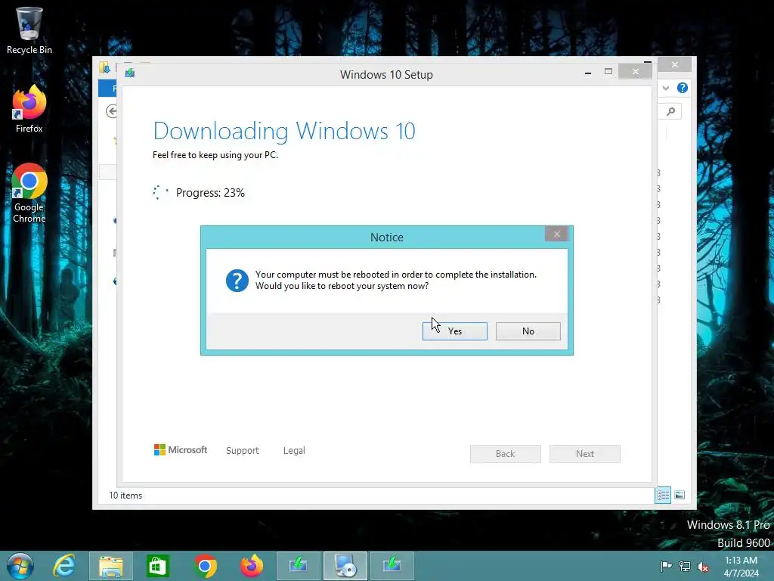Open the Support link in Windows 10 Setup
The width and height of the screenshot is (774, 581).
tap(243, 451)
